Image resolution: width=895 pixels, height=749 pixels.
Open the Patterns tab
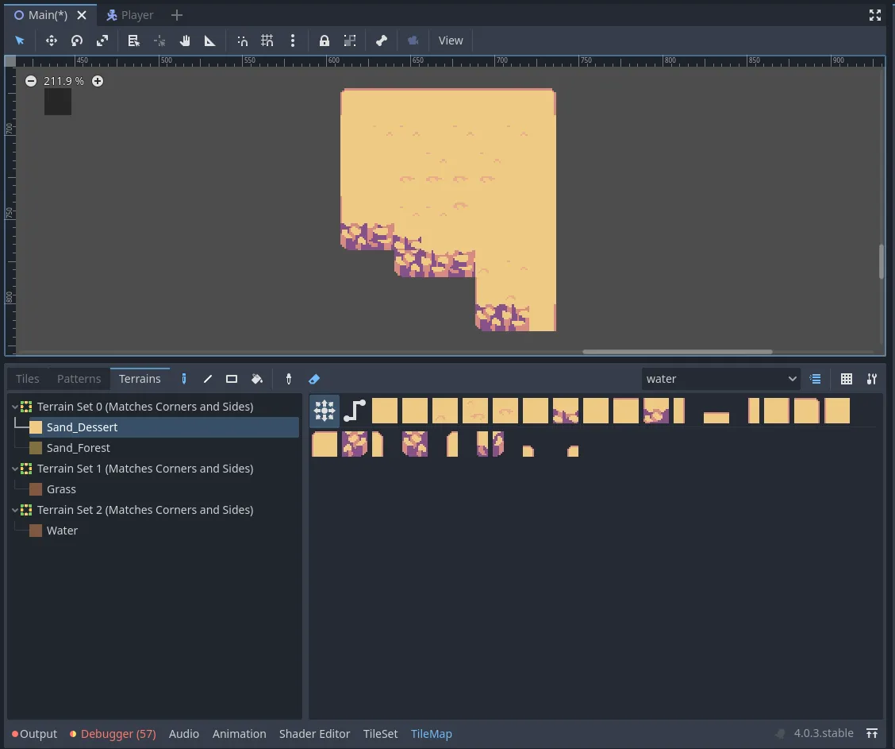point(79,379)
